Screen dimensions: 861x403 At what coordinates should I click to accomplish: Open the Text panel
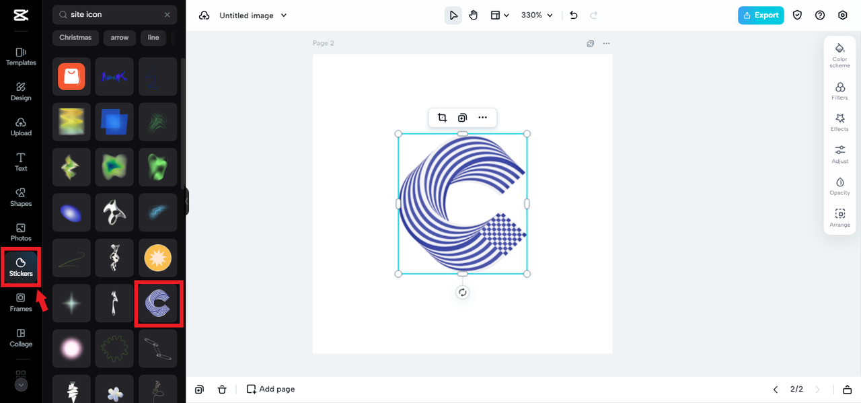point(21,161)
